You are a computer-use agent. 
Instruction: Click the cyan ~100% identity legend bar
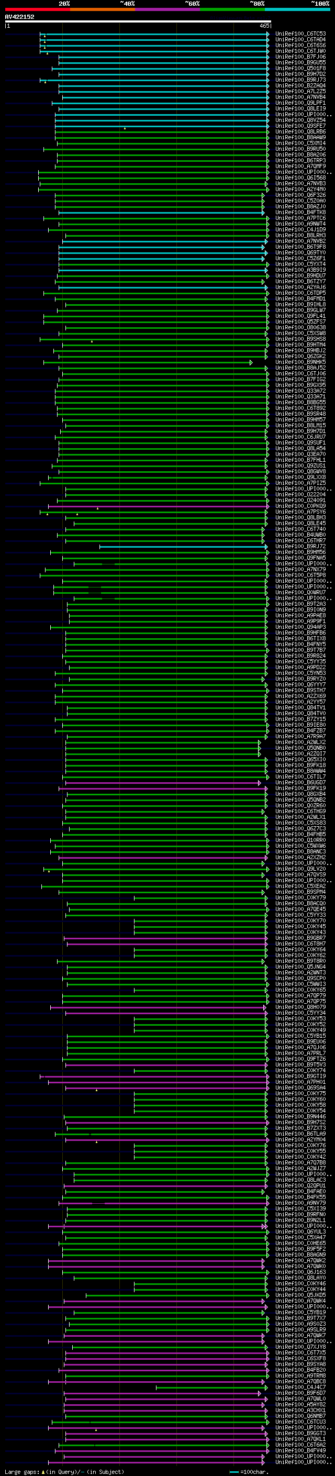pyautogui.click(x=297, y=9)
